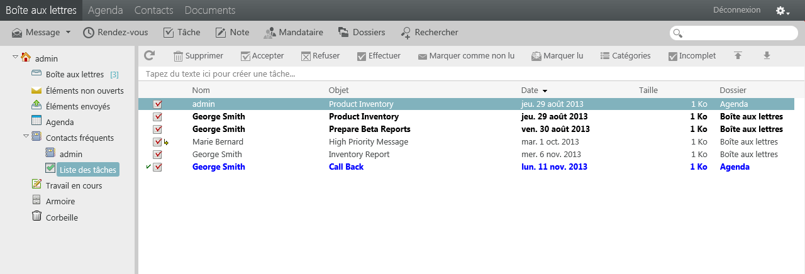Click the move-up arrow icon

(x=738, y=55)
